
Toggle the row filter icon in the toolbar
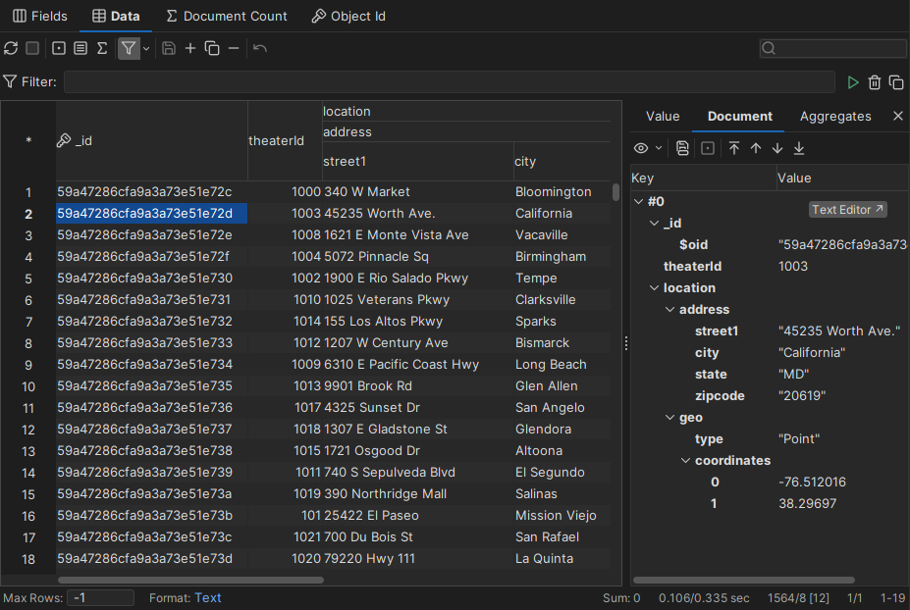pyautogui.click(x=129, y=48)
